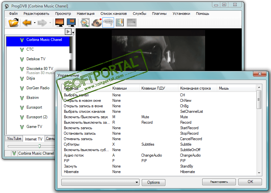Select the Субтитры command row
The width and height of the screenshot is (271, 193).
click(159, 144)
